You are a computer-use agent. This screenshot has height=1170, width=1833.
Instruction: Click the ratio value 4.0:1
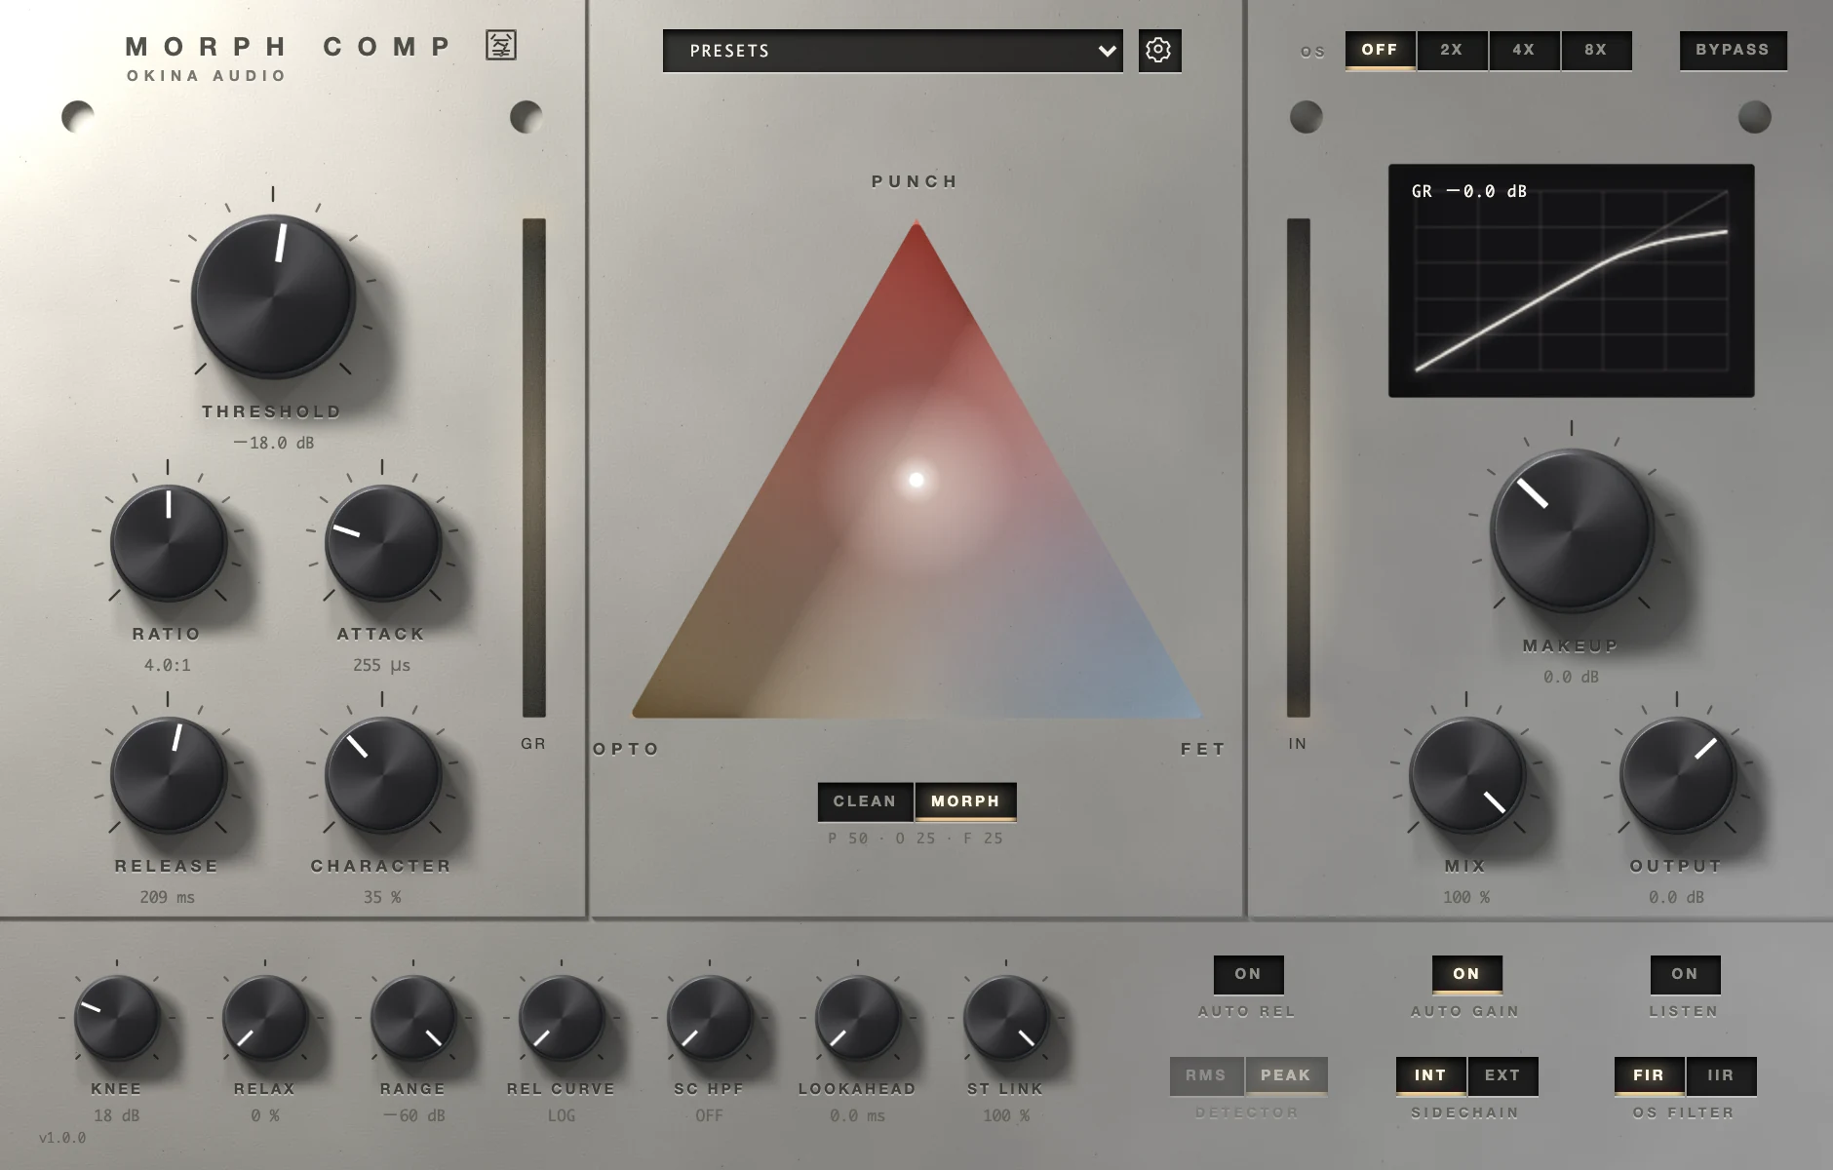pyautogui.click(x=168, y=665)
